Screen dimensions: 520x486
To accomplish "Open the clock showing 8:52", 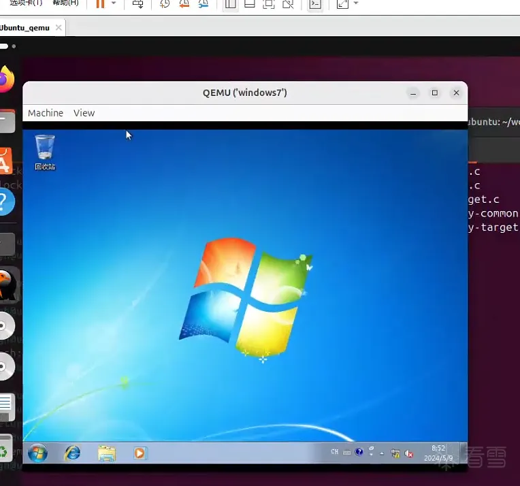I will click(438, 453).
